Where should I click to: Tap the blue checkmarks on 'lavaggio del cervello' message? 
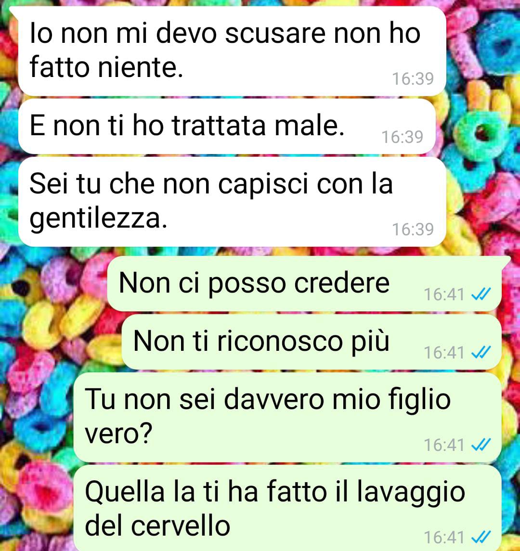[481, 537]
